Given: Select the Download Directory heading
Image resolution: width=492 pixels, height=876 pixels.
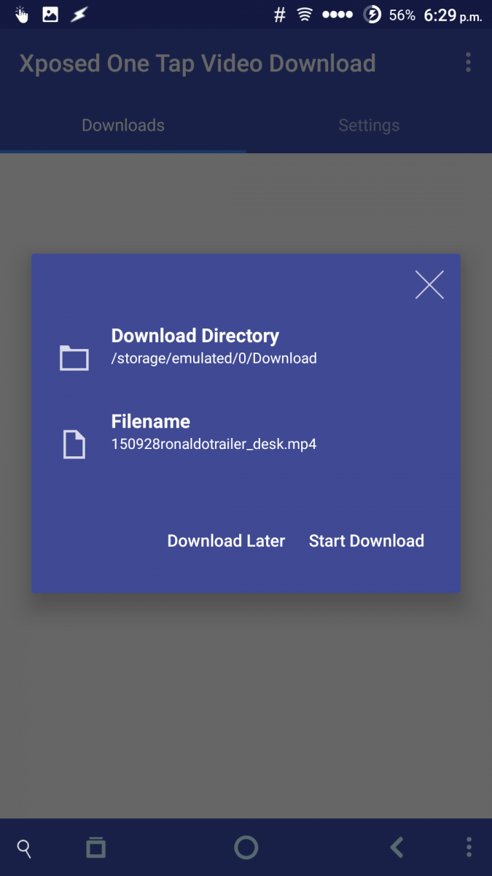Looking at the screenshot, I should pos(195,337).
